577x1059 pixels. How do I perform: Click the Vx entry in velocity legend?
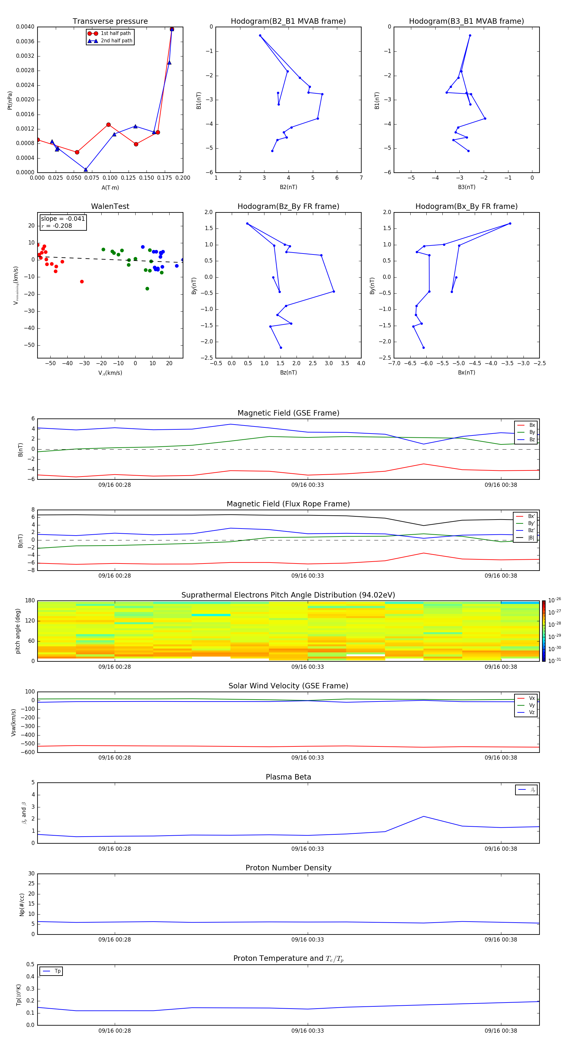pyautogui.click(x=526, y=698)
